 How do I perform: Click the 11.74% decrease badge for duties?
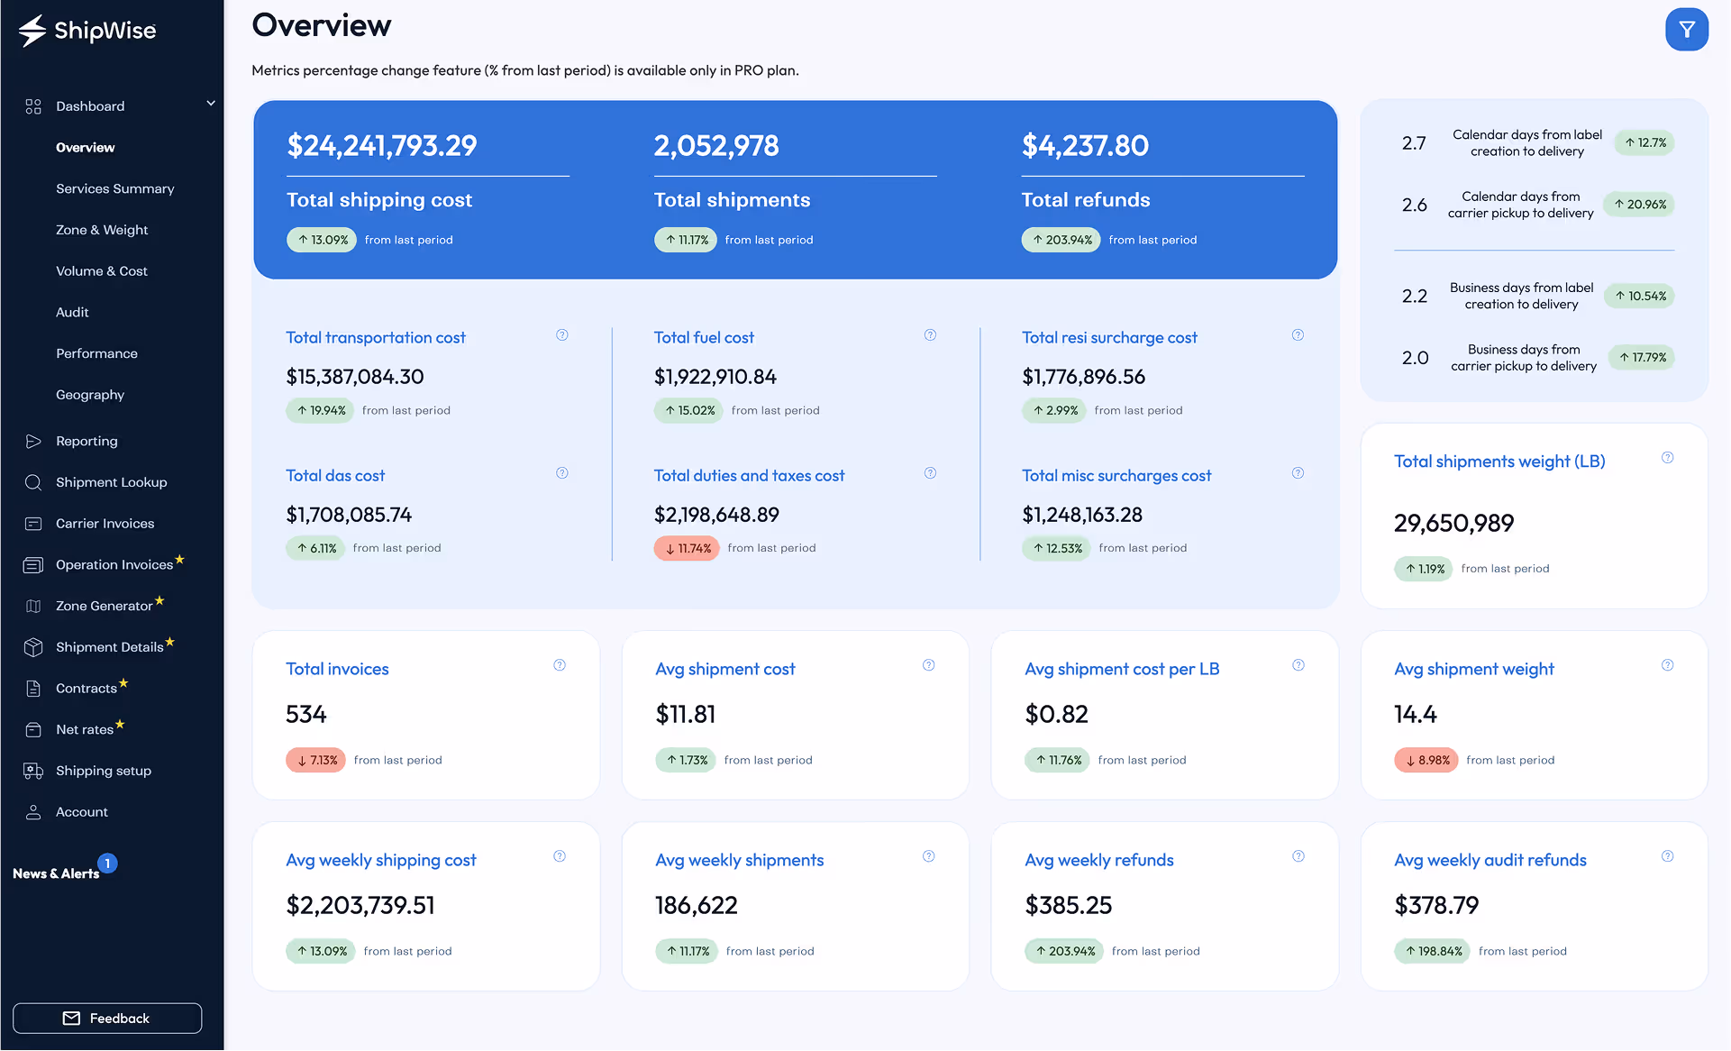(687, 548)
